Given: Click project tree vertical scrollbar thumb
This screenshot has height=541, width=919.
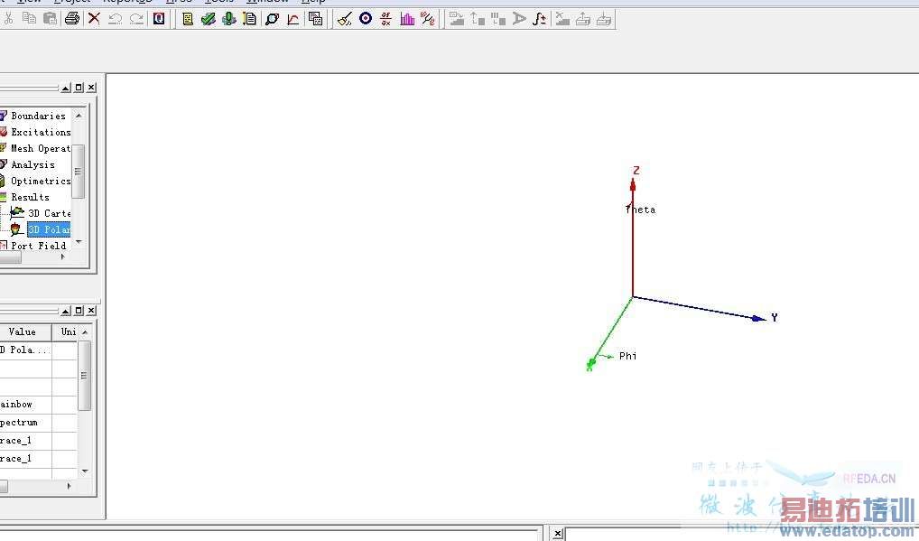Looking at the screenshot, I should coord(79,171).
